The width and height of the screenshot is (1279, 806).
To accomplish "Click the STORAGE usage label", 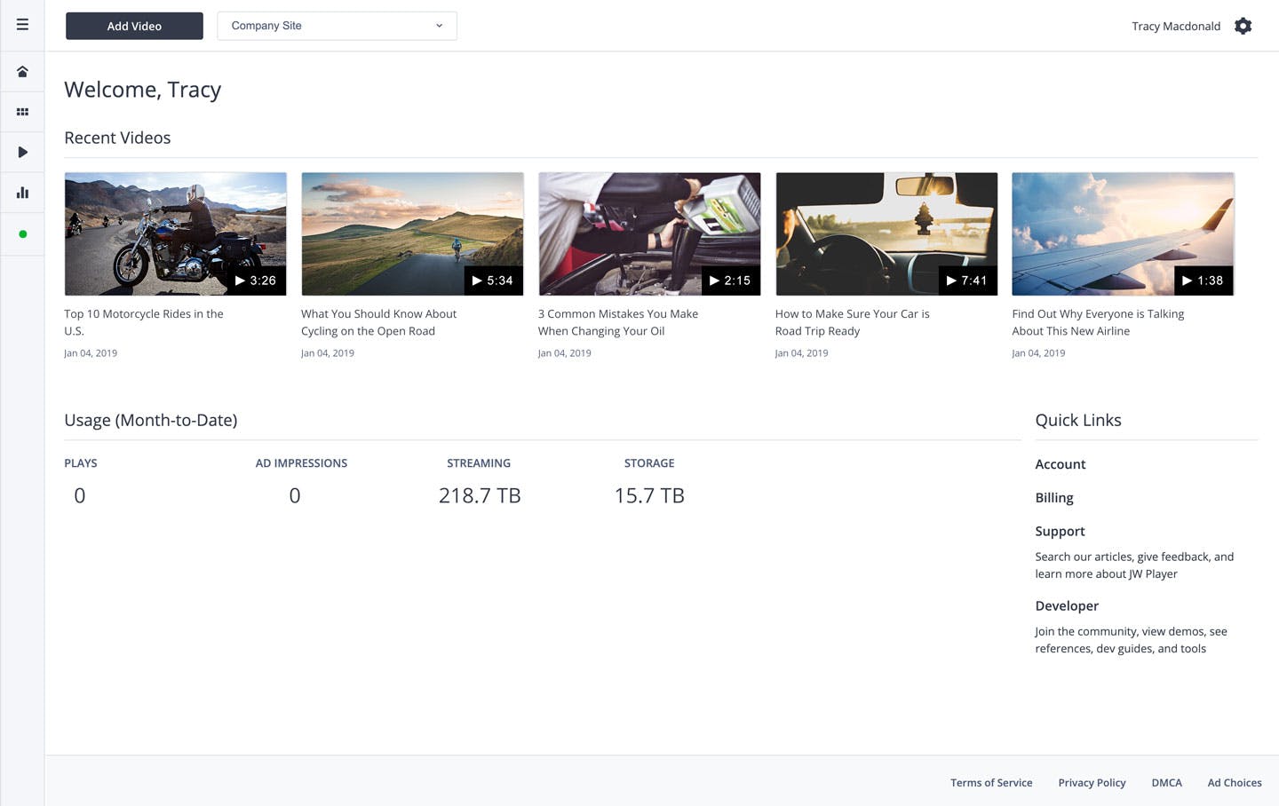I will 649,463.
